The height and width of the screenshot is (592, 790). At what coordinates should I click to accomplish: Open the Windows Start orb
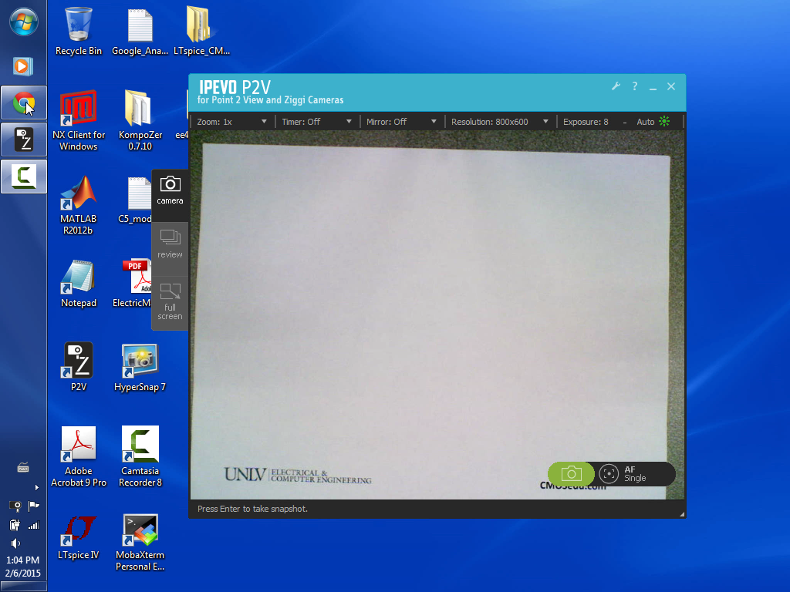[24, 22]
